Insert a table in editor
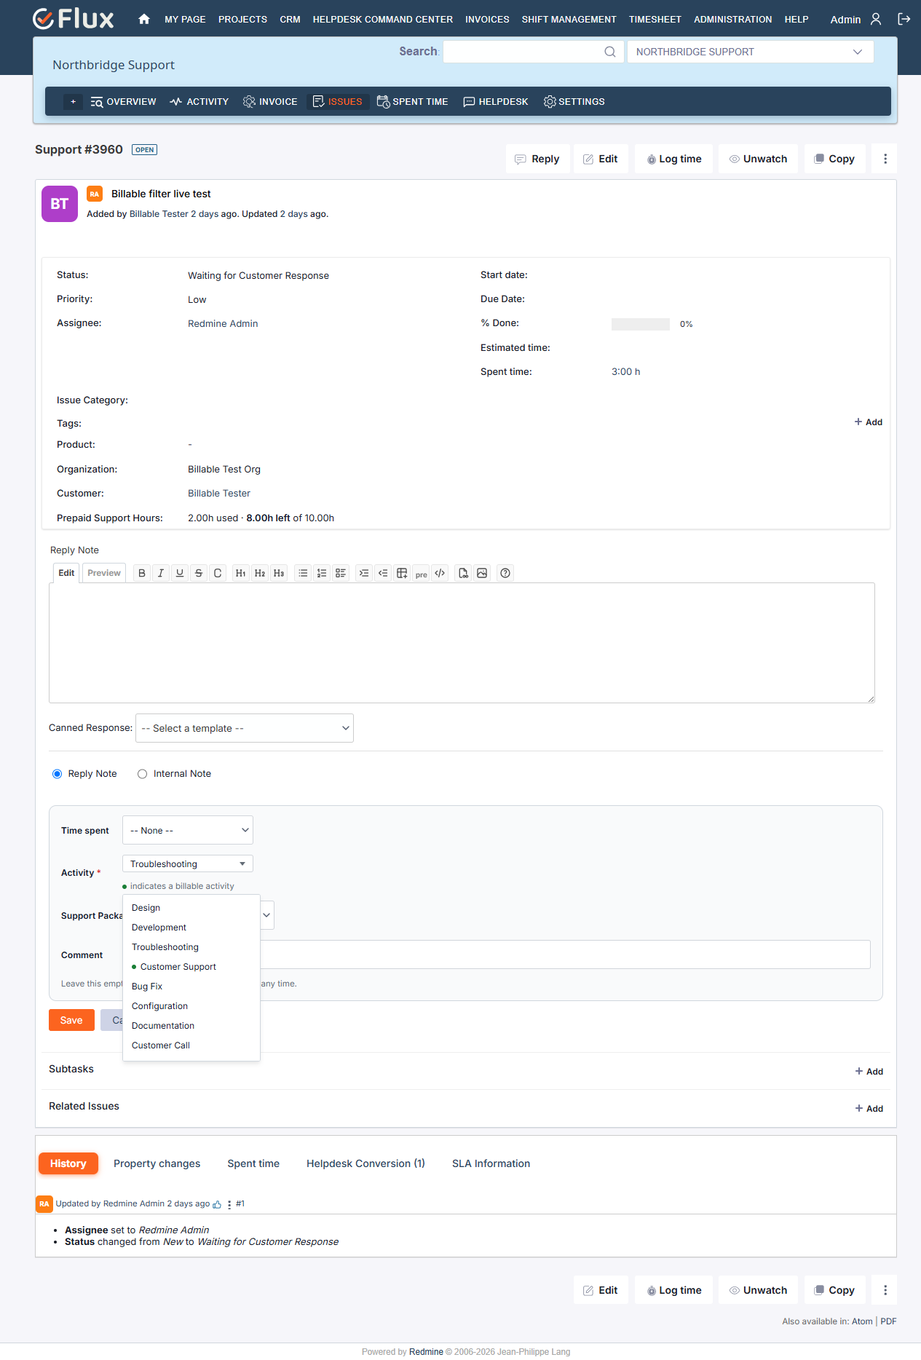 (x=402, y=573)
